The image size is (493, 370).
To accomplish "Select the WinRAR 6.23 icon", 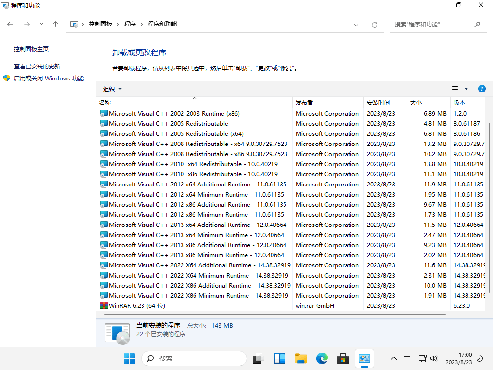I will pos(104,305).
